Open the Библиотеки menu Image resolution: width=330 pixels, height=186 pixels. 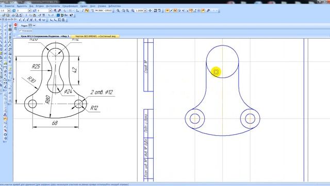(x=114, y=6)
